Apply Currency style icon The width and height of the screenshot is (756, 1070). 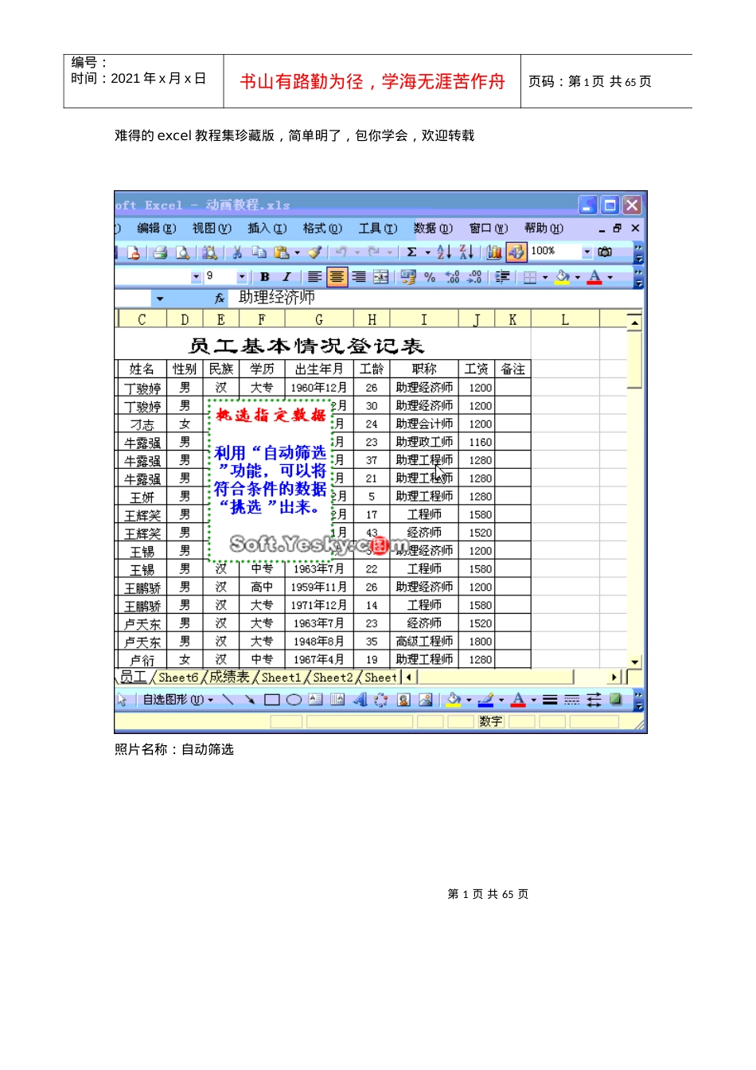click(x=408, y=277)
